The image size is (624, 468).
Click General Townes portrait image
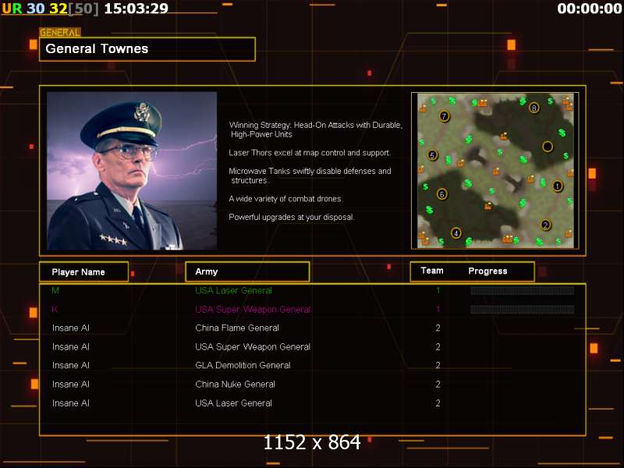132,171
